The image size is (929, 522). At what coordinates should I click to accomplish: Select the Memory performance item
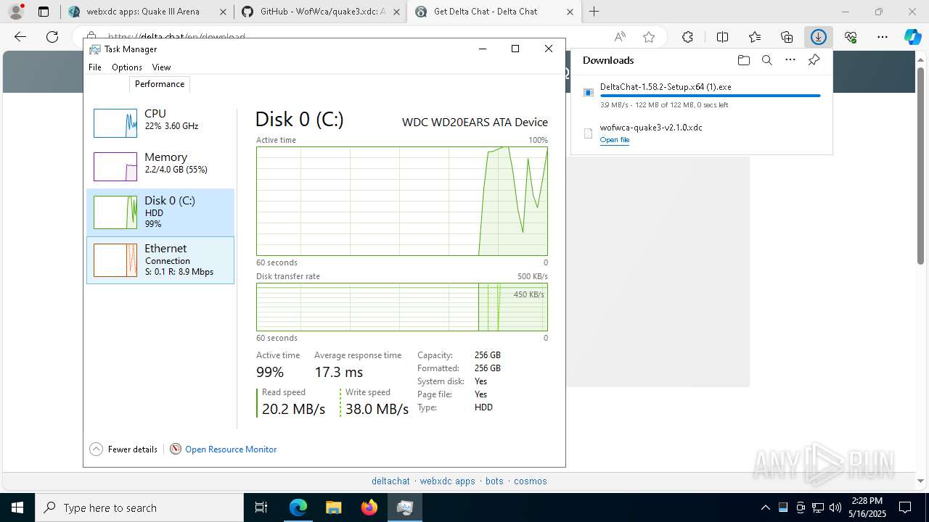[160, 166]
